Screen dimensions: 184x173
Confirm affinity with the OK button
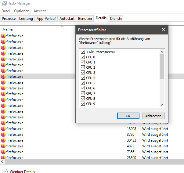(x=128, y=116)
